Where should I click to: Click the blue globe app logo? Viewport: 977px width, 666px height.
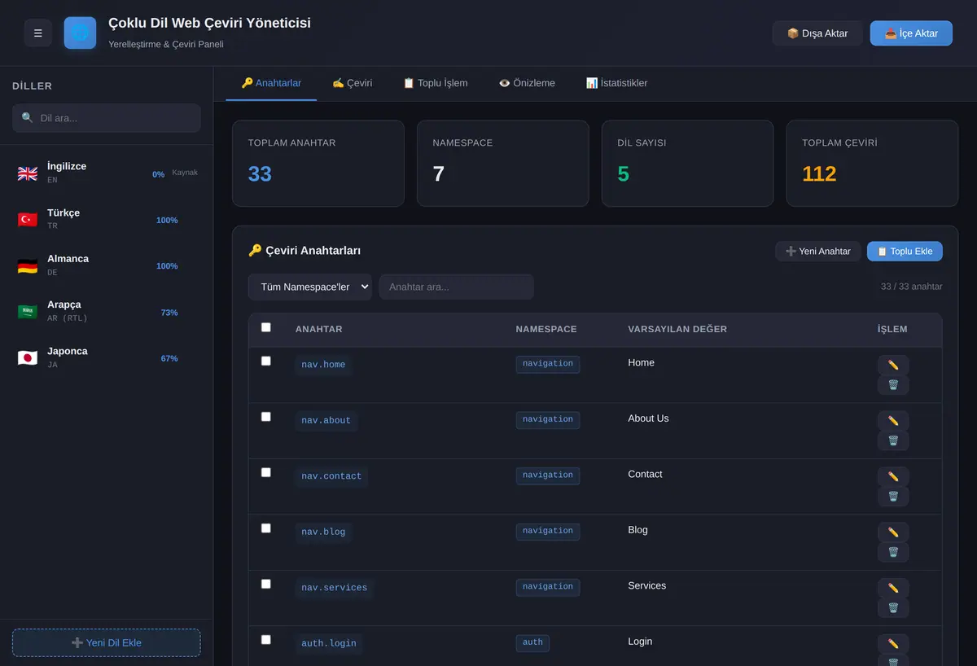(80, 33)
